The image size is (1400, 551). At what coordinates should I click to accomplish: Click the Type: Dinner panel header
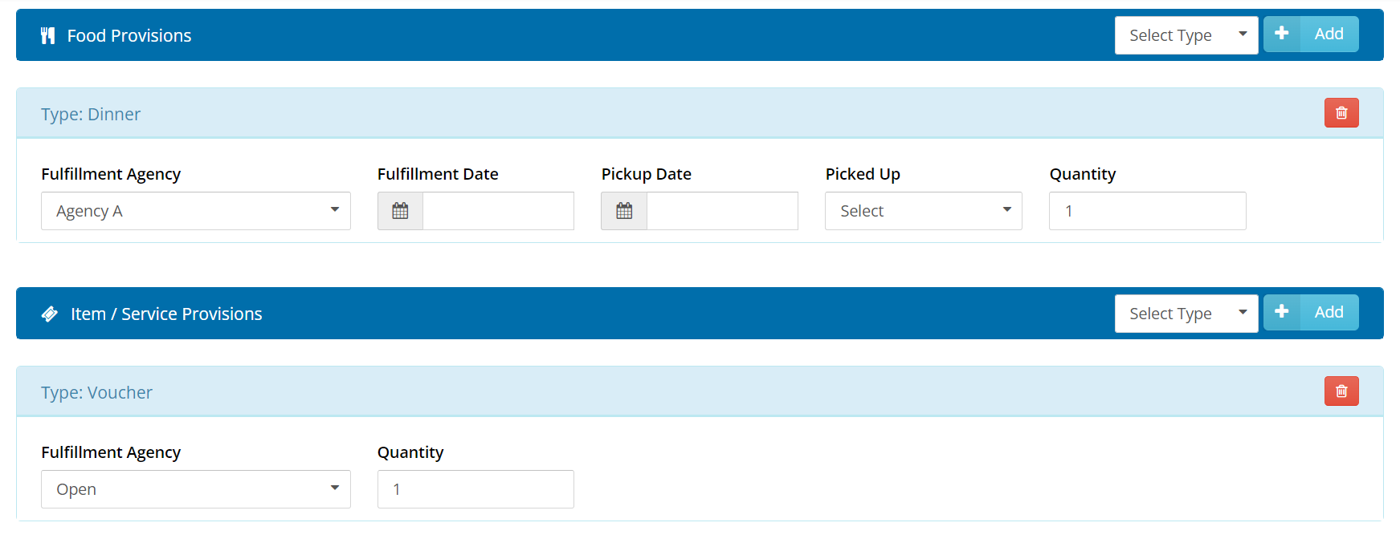coord(643,114)
